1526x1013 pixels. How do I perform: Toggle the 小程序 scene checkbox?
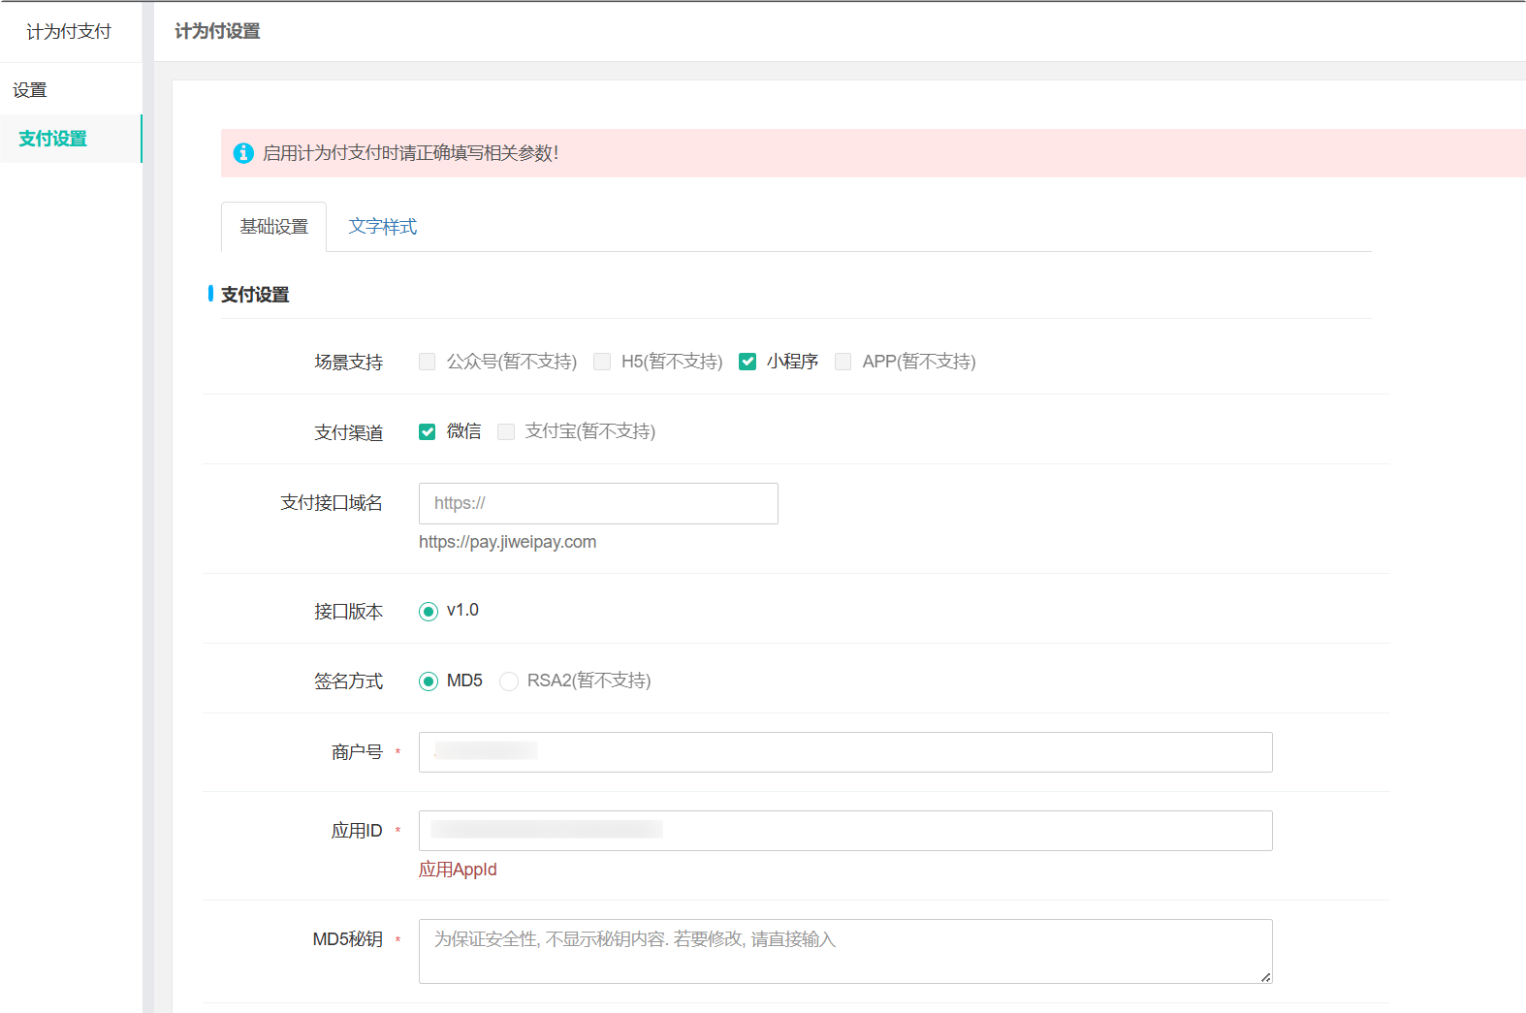pos(747,362)
